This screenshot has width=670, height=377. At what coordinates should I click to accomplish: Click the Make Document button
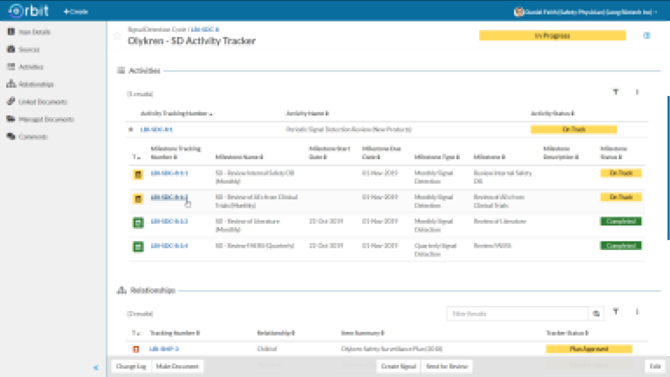(177, 367)
